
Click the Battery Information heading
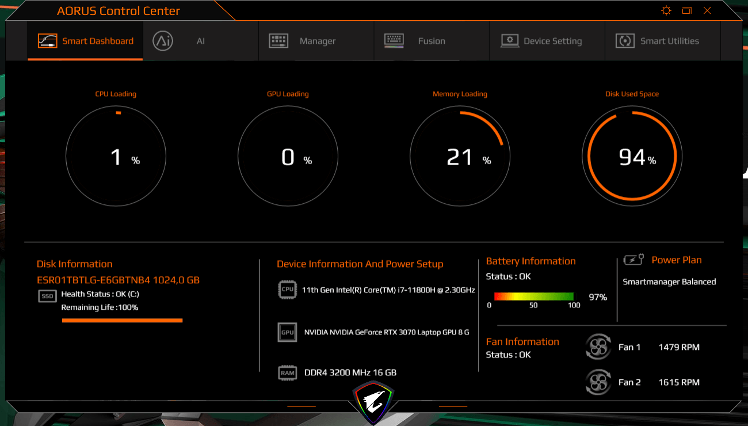point(531,261)
